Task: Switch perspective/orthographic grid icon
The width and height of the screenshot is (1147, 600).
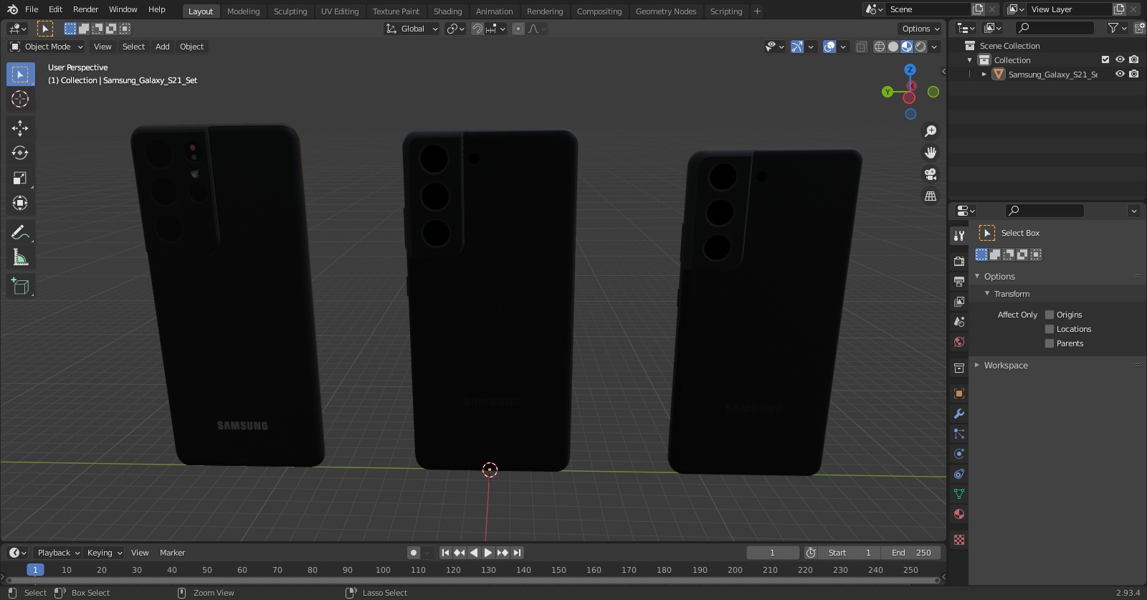Action: [931, 196]
